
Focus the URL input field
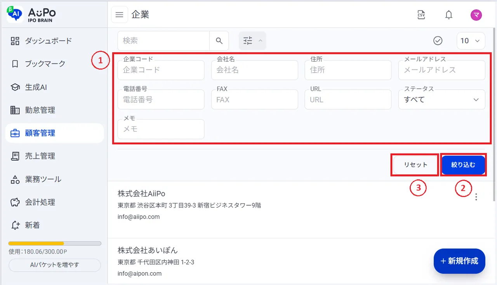coord(348,100)
